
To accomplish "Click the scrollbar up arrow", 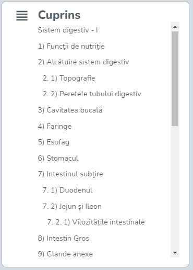I will (x=175, y=27).
